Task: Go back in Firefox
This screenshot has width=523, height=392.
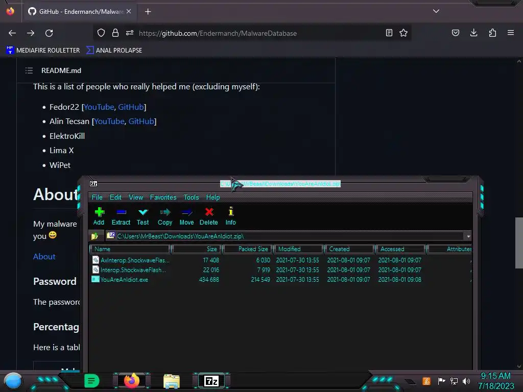Action: (12, 33)
